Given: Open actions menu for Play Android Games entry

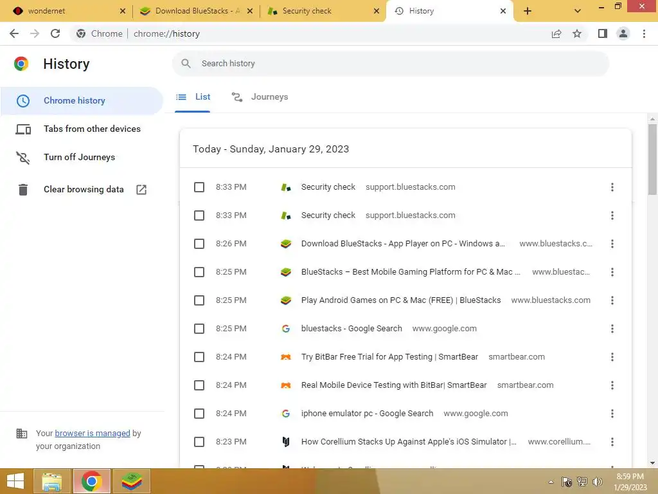Looking at the screenshot, I should (612, 300).
